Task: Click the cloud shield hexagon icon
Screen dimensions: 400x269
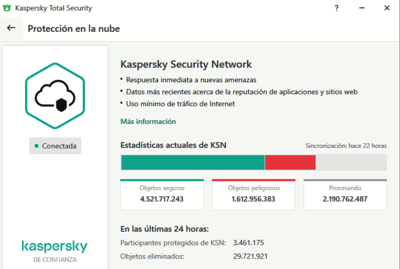Action: (x=55, y=96)
